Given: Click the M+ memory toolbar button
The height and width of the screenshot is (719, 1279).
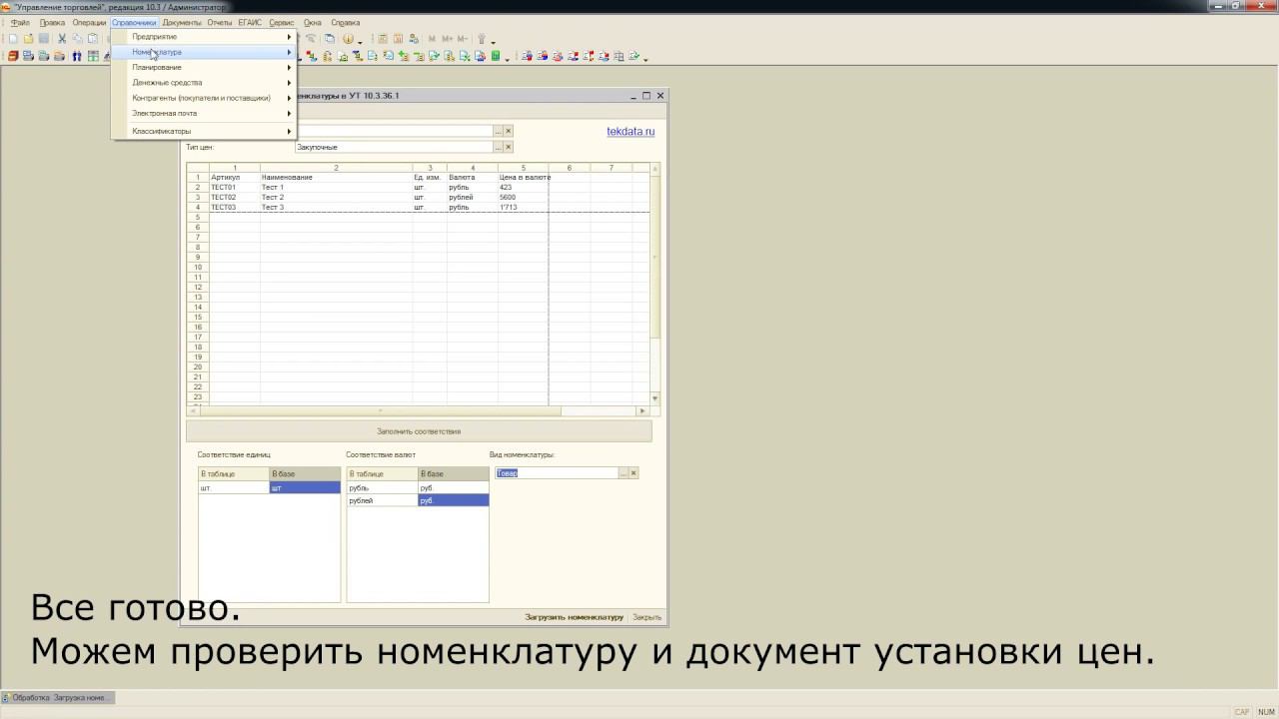Looking at the screenshot, I should (447, 39).
